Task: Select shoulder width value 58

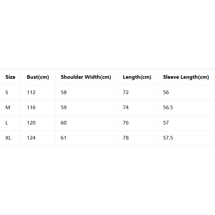Action: tap(64, 92)
